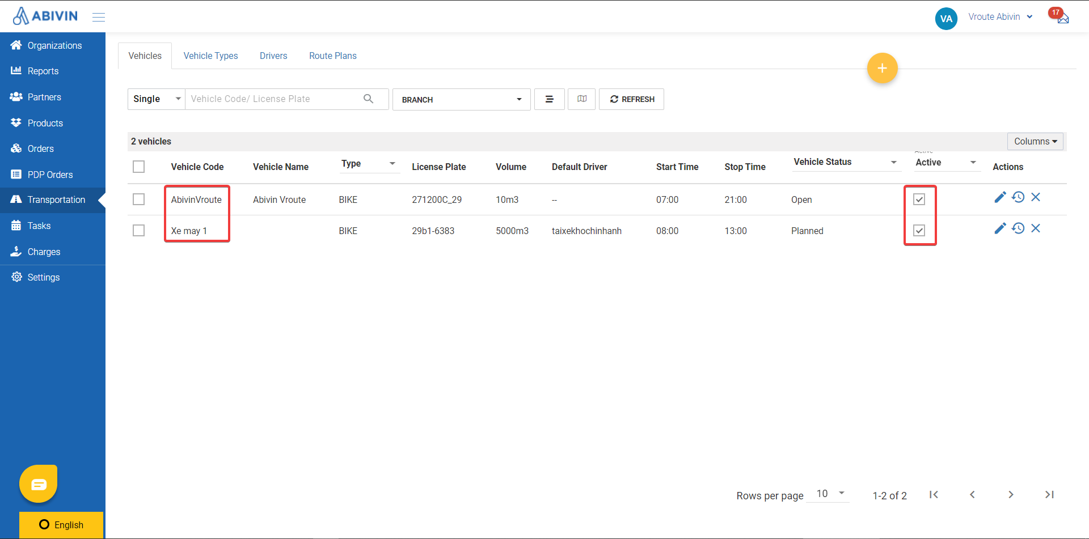Switch to the Vehicles tab
The width and height of the screenshot is (1089, 539).
click(x=145, y=56)
